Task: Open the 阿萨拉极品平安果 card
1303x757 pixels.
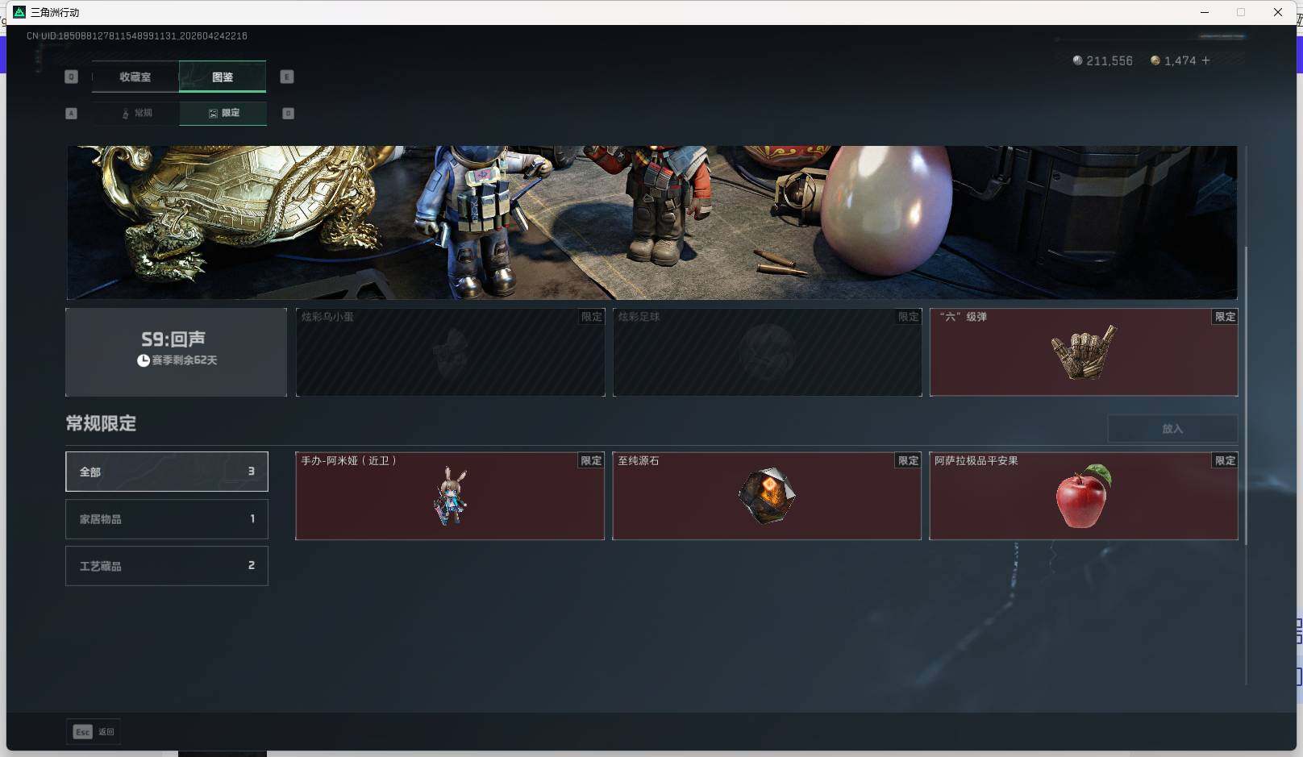Action: pos(1084,496)
